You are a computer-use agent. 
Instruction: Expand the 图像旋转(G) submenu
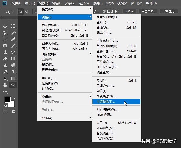(x=65, y=54)
